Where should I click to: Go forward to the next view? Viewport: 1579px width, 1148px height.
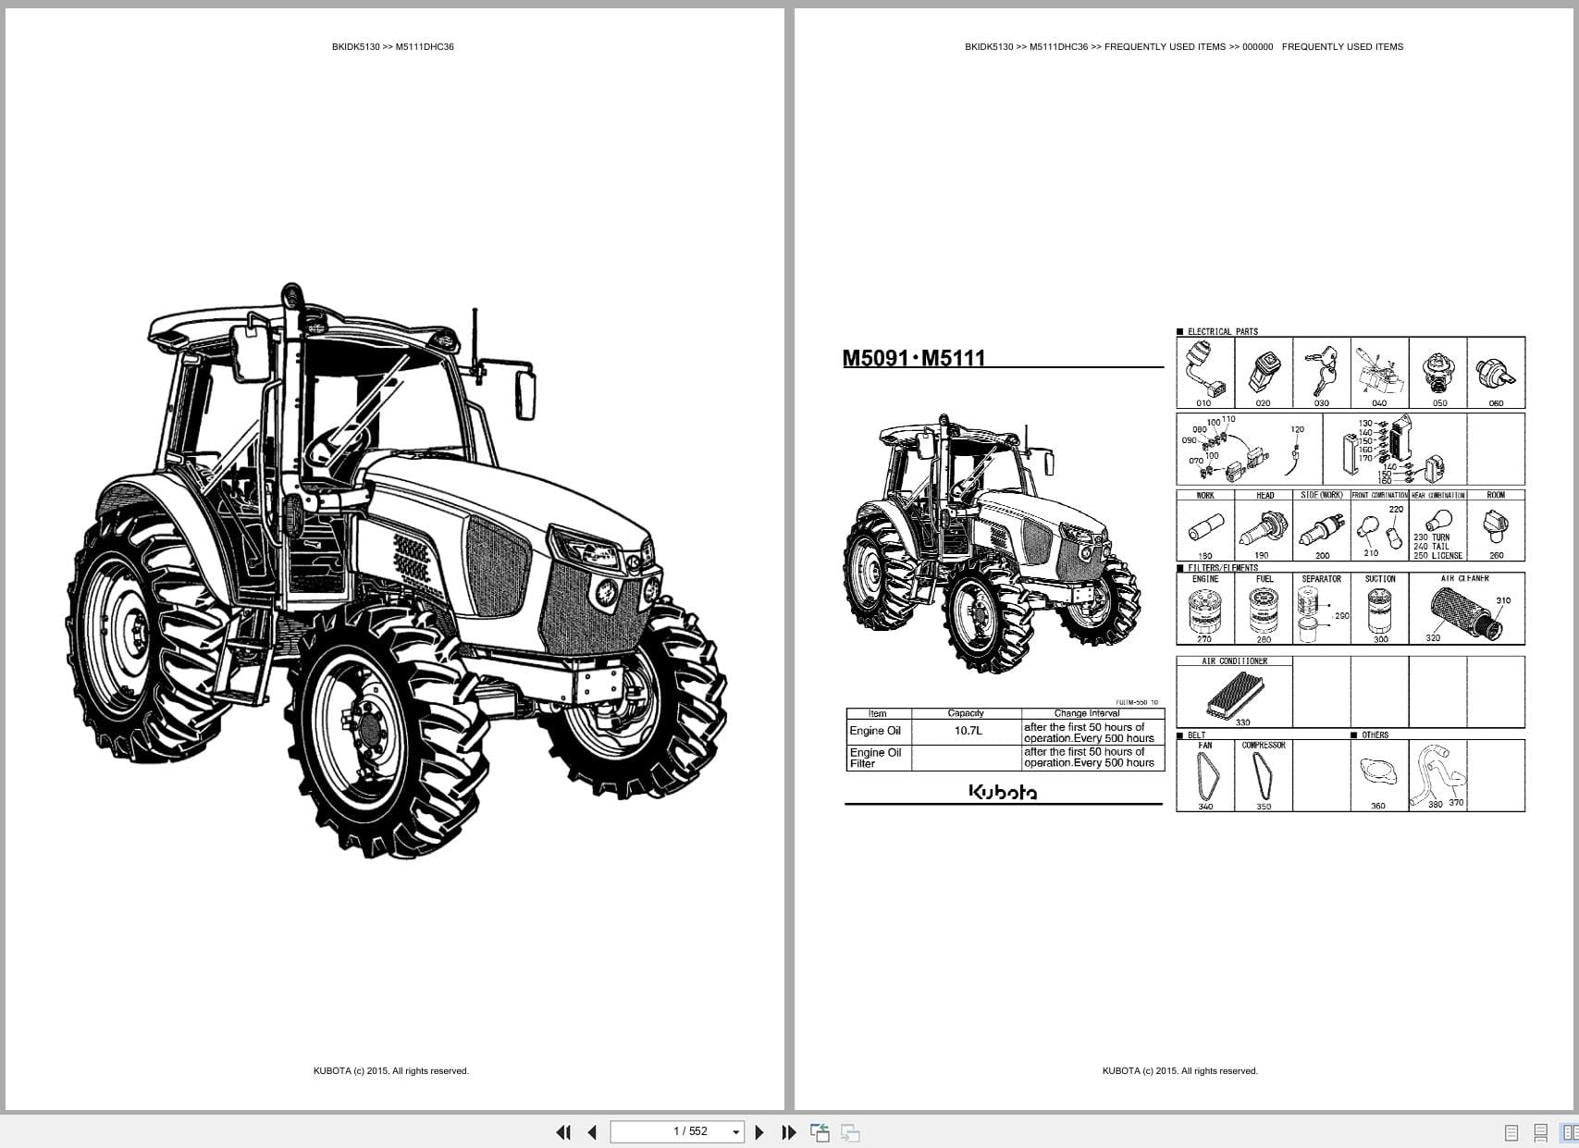coord(850,1132)
